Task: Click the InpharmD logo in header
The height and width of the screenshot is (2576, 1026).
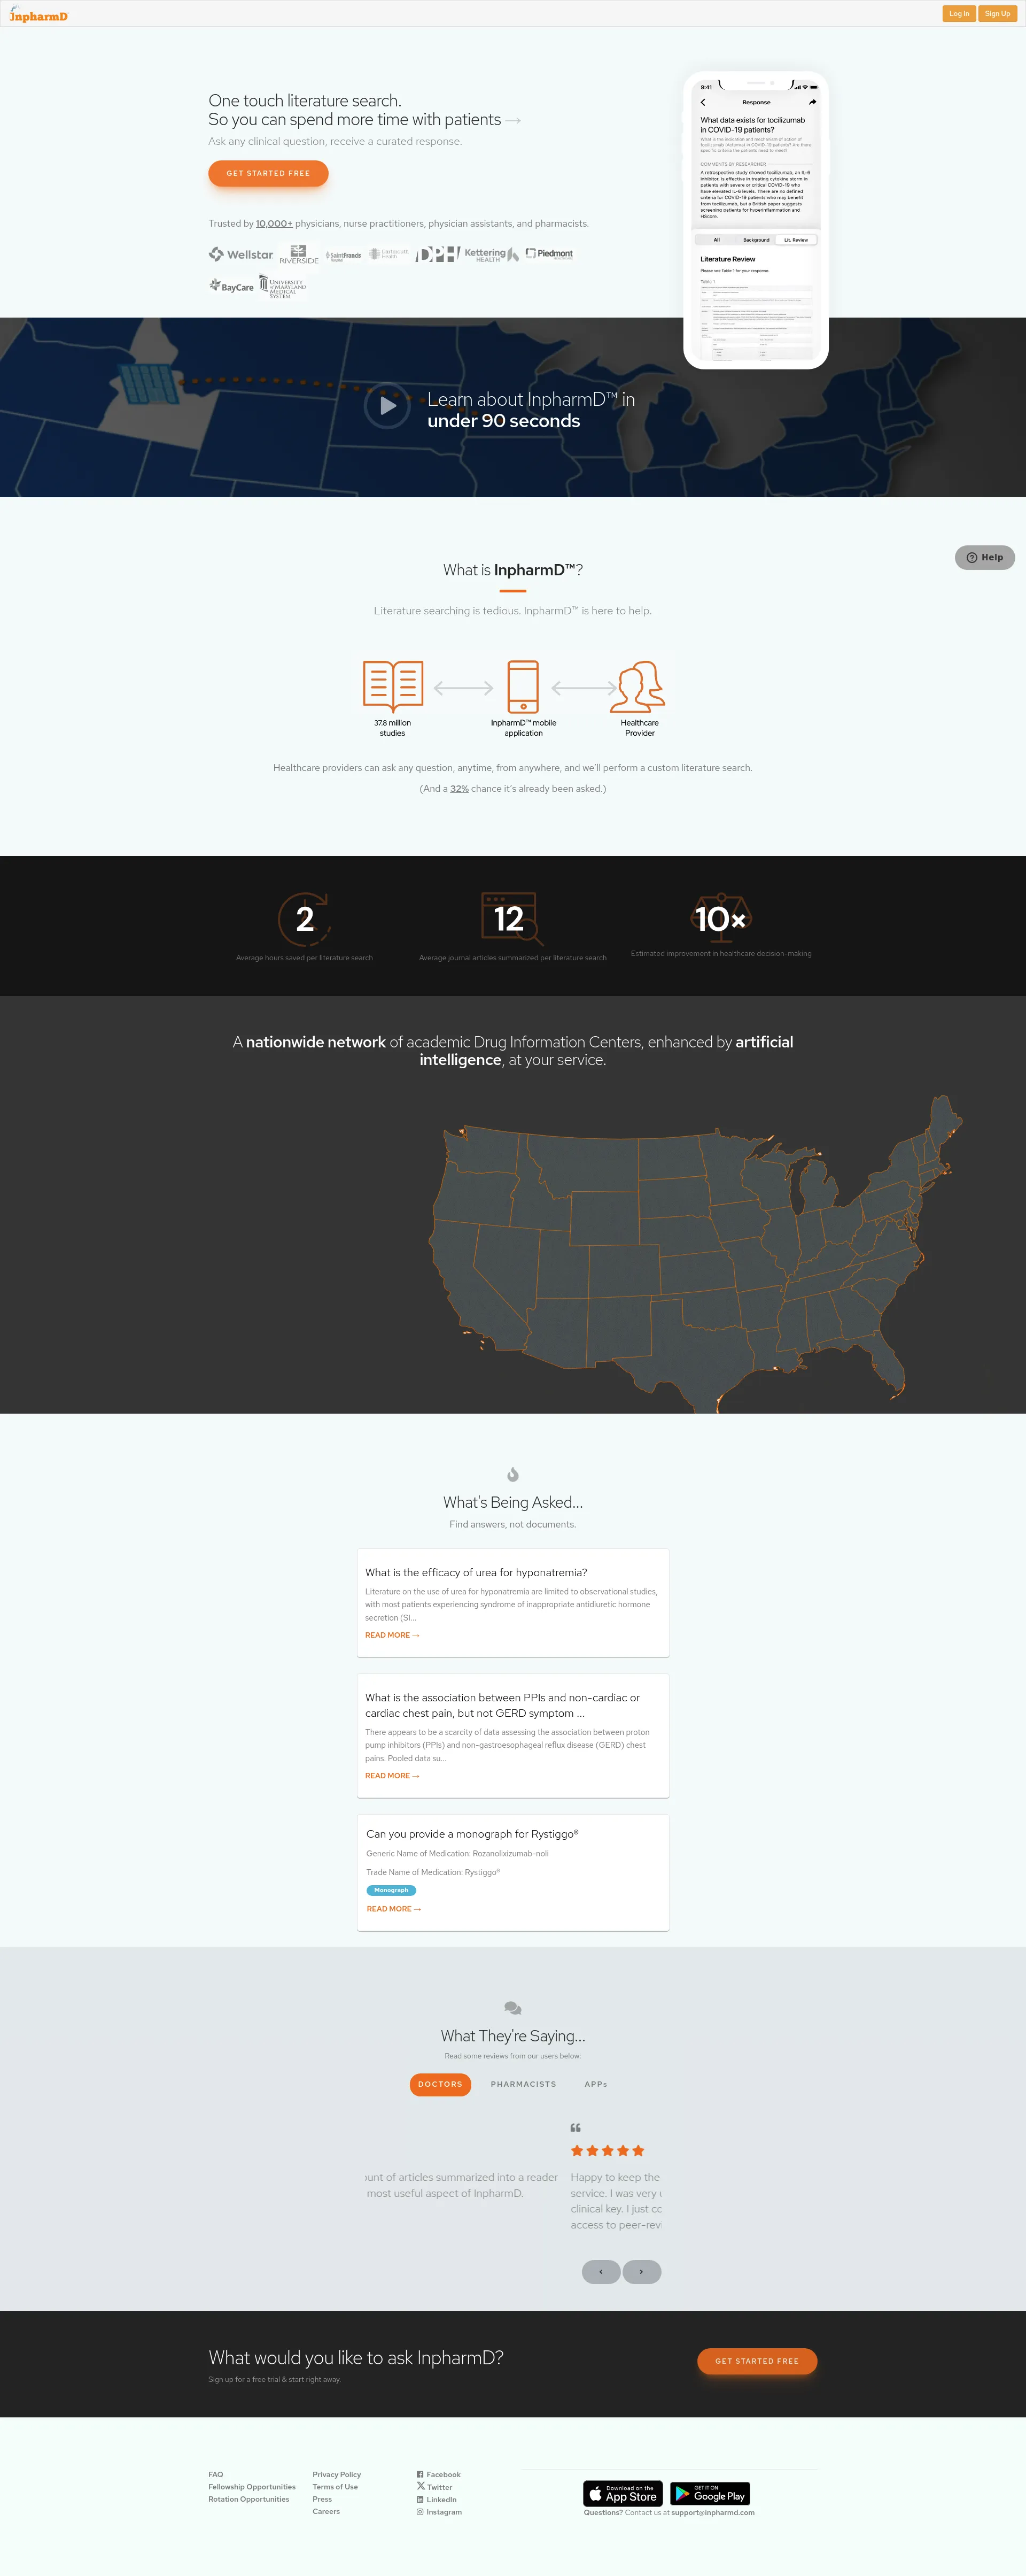Action: 38,14
